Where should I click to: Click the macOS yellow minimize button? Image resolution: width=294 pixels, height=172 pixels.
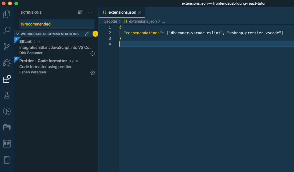pos(10,3)
